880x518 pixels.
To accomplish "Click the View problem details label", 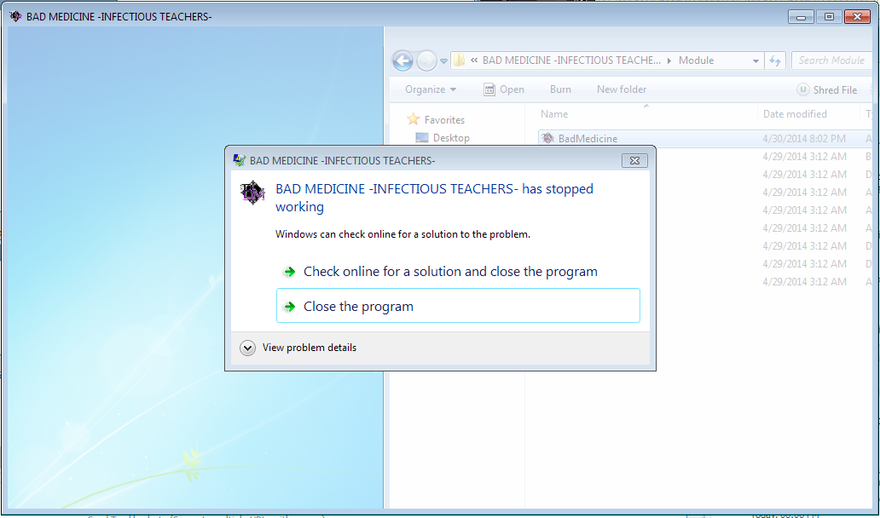I will 310,348.
